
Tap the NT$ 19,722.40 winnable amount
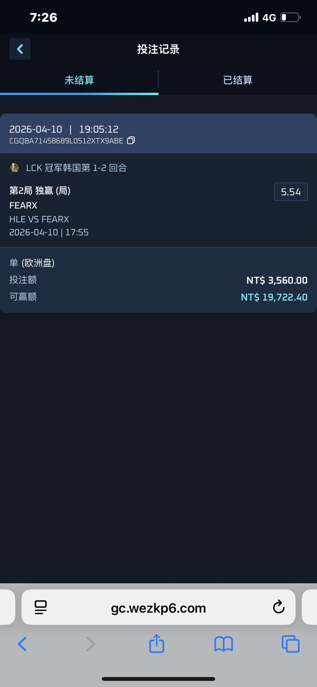click(274, 297)
